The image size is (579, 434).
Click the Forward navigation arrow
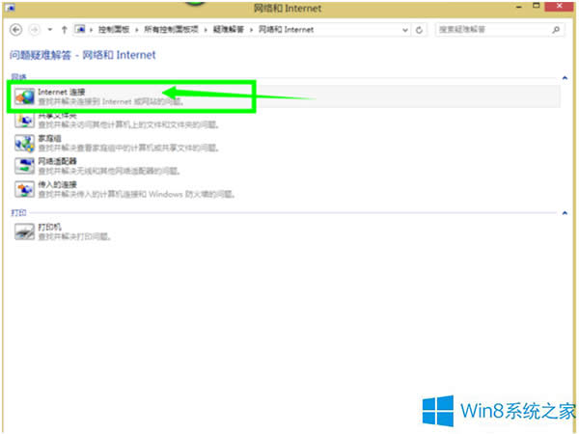tap(35, 30)
